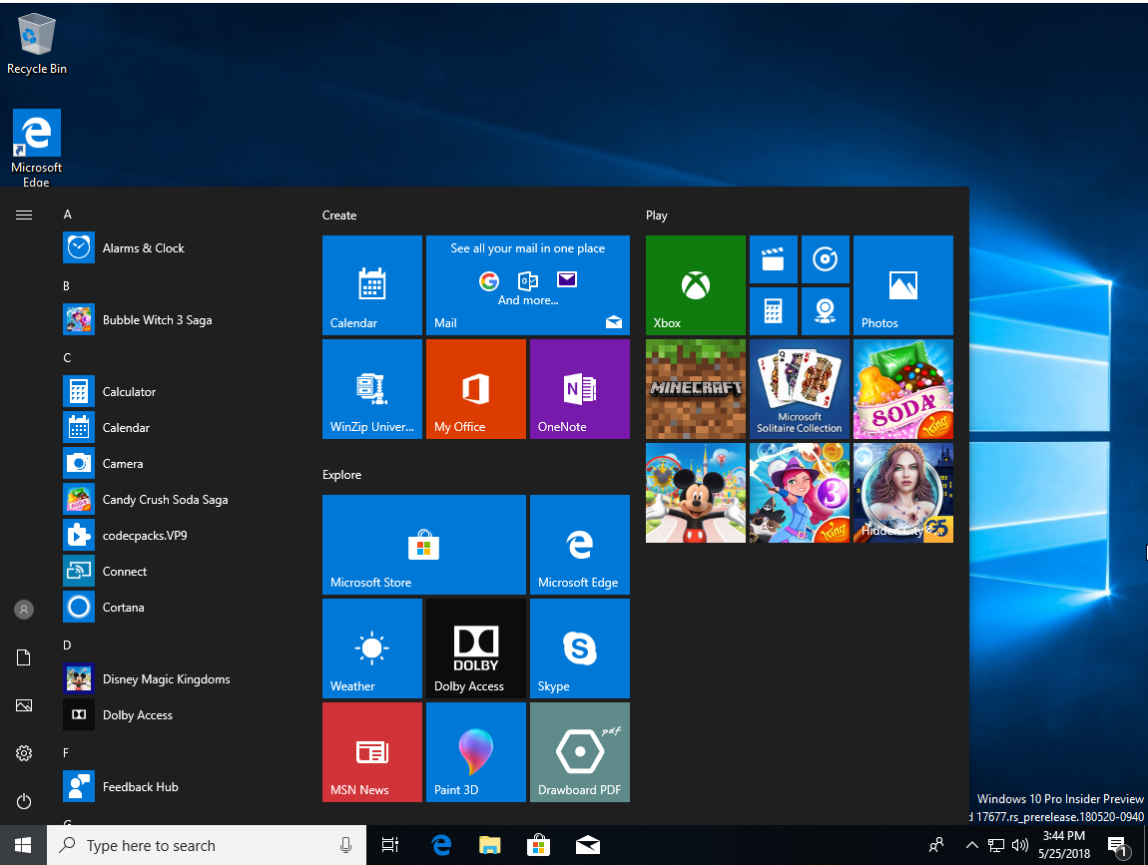Click the letter C app list header

pos(67,358)
